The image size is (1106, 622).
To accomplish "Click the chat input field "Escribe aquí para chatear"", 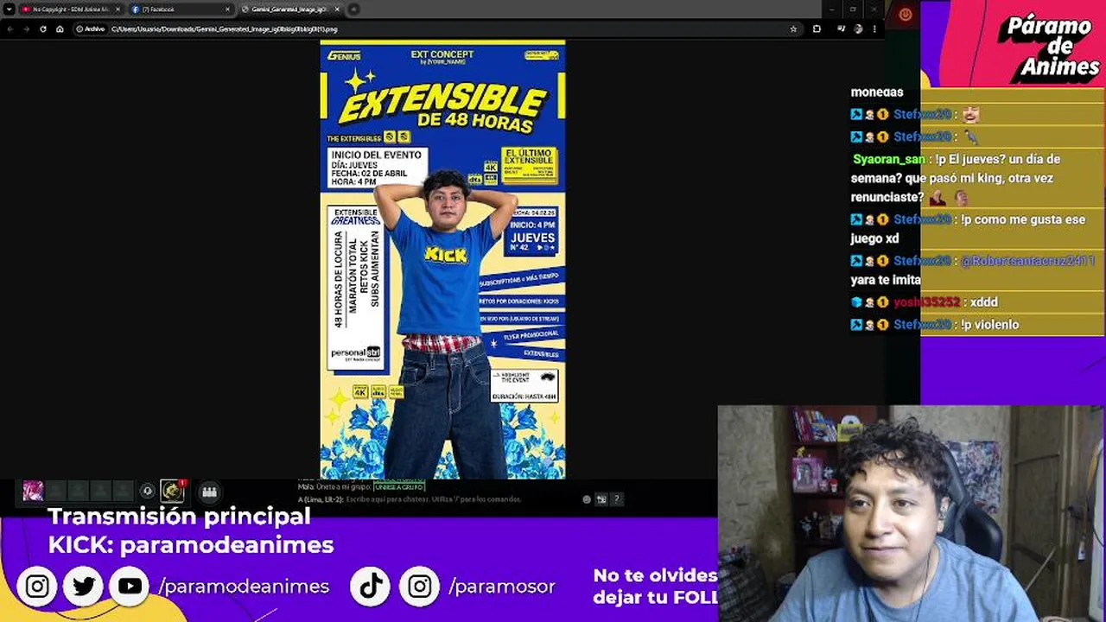I will [x=434, y=499].
